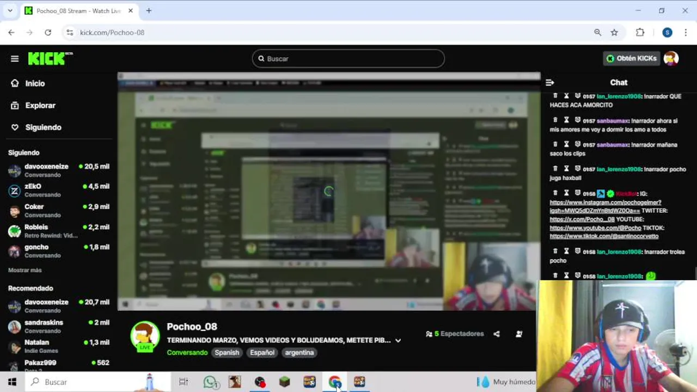The height and width of the screenshot is (392, 697).
Task: Click the Pochoo_08 LIVE avatar
Action: click(145, 336)
